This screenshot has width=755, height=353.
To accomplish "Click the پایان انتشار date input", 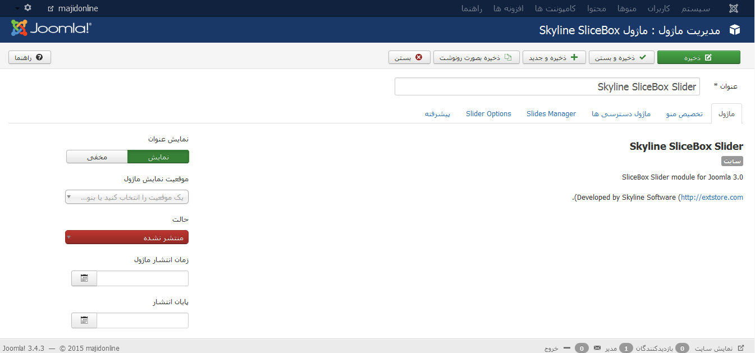I will (143, 320).
